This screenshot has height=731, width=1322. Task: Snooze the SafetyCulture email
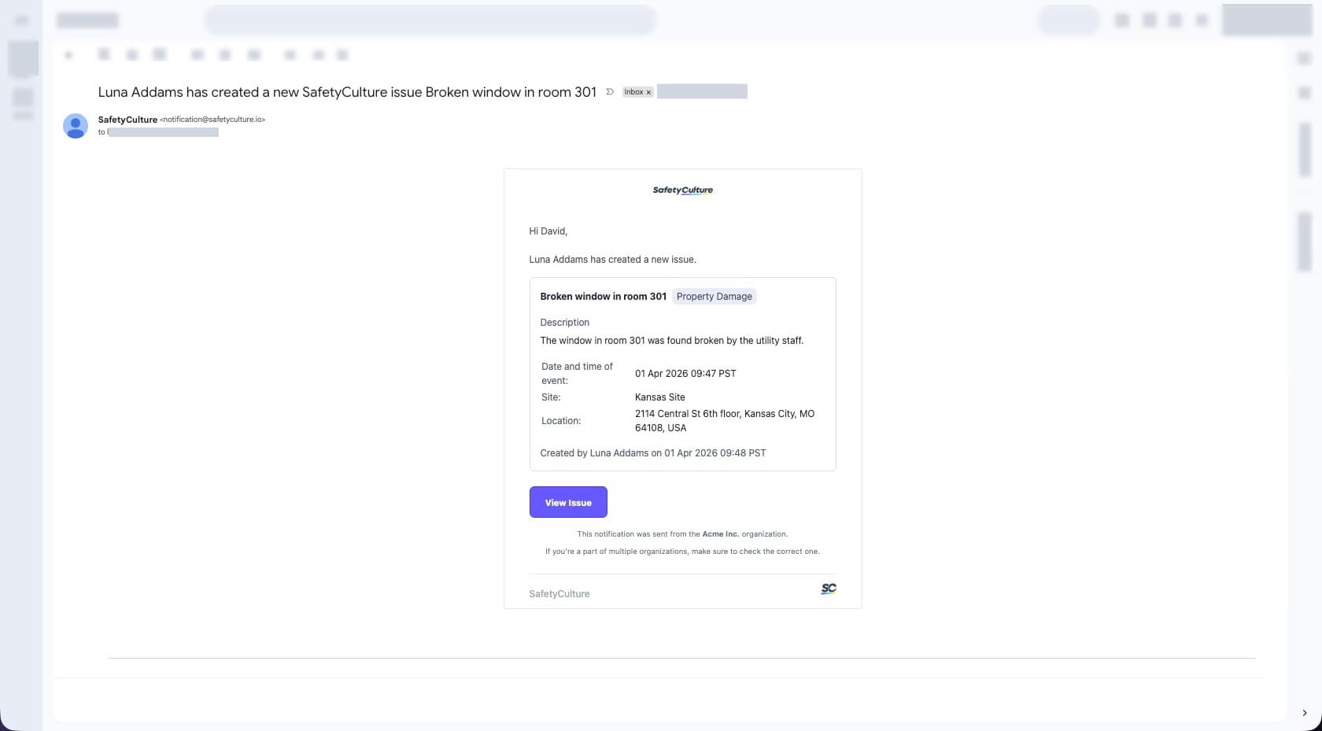225,54
